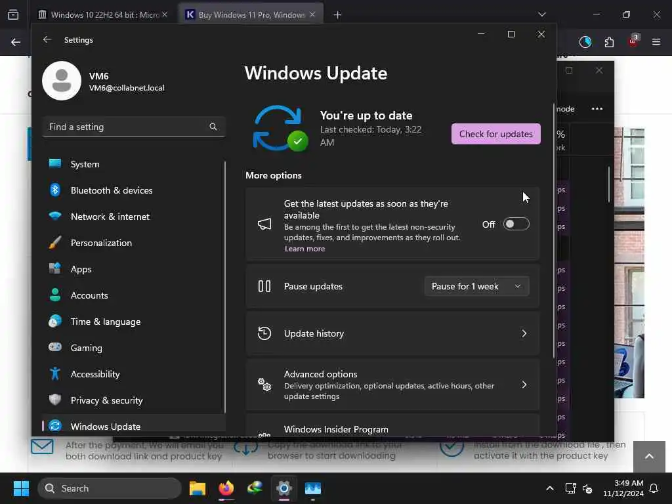Open the Accessibility figure icon

(55, 373)
